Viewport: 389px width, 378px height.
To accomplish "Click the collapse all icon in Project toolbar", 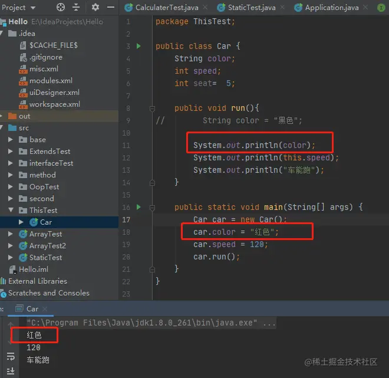I will coord(76,7).
